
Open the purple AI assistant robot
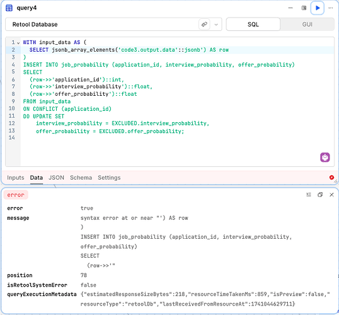[325, 157]
